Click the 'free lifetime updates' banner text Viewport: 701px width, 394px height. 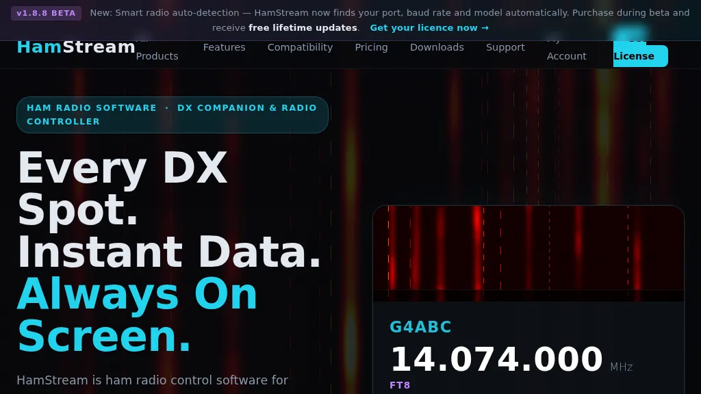pyautogui.click(x=303, y=27)
